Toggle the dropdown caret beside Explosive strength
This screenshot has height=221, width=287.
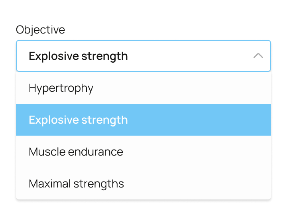click(x=258, y=56)
